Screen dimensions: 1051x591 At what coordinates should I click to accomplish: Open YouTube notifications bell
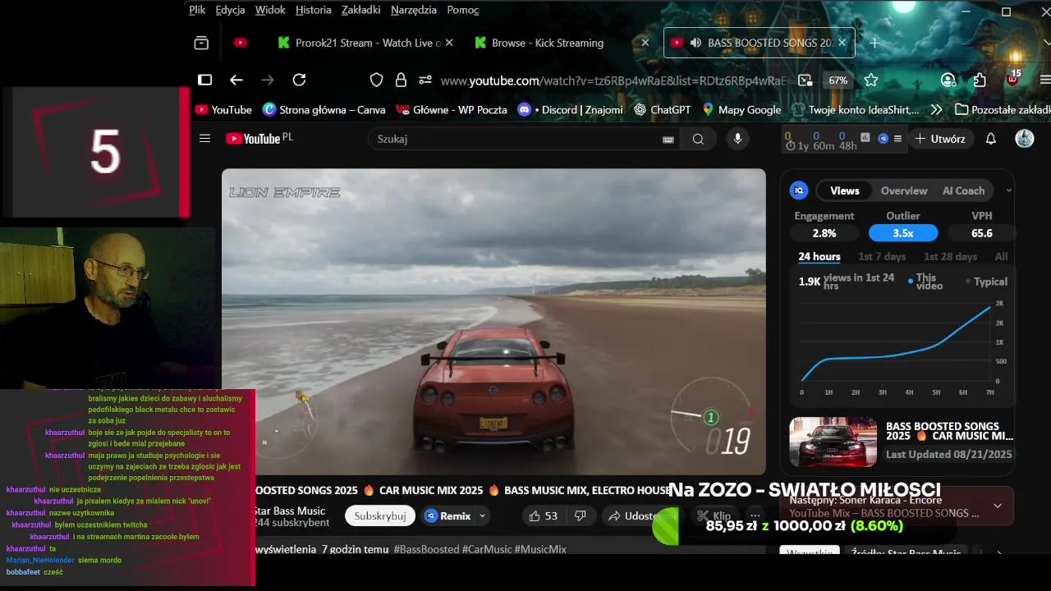point(991,139)
